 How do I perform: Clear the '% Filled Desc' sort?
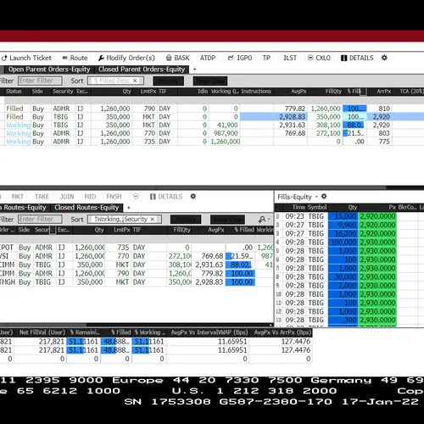tap(135, 81)
